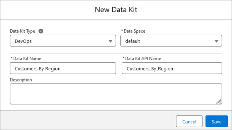Click inside the Description text area
Image resolution: width=232 pixels, height=130 pixels.
116,94
